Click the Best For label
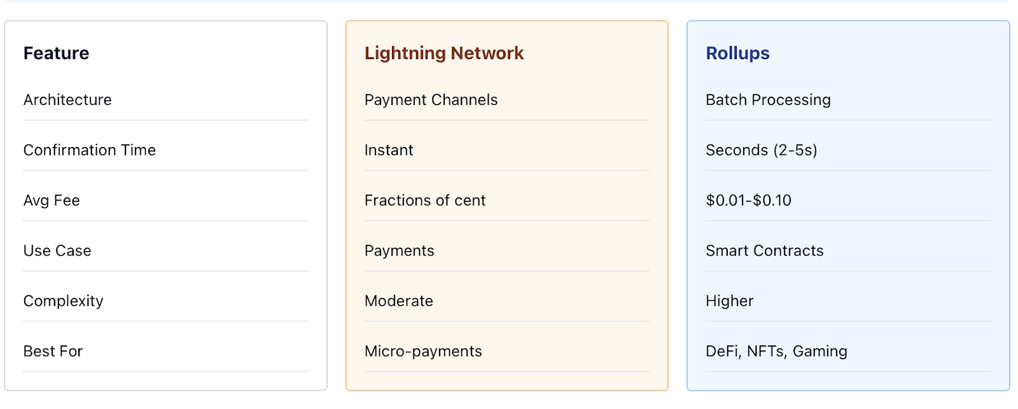This screenshot has width=1018, height=409. point(53,351)
